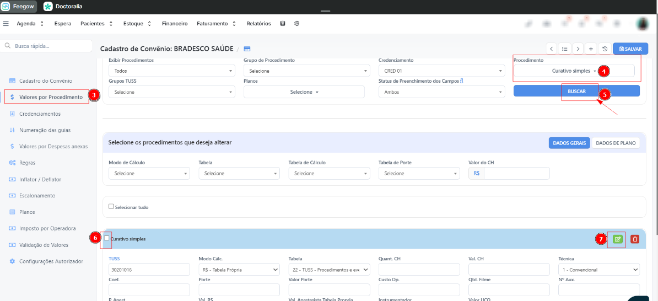Open Exibir Procedimentos dropdown
Image resolution: width=658 pixels, height=301 pixels.
click(x=171, y=71)
